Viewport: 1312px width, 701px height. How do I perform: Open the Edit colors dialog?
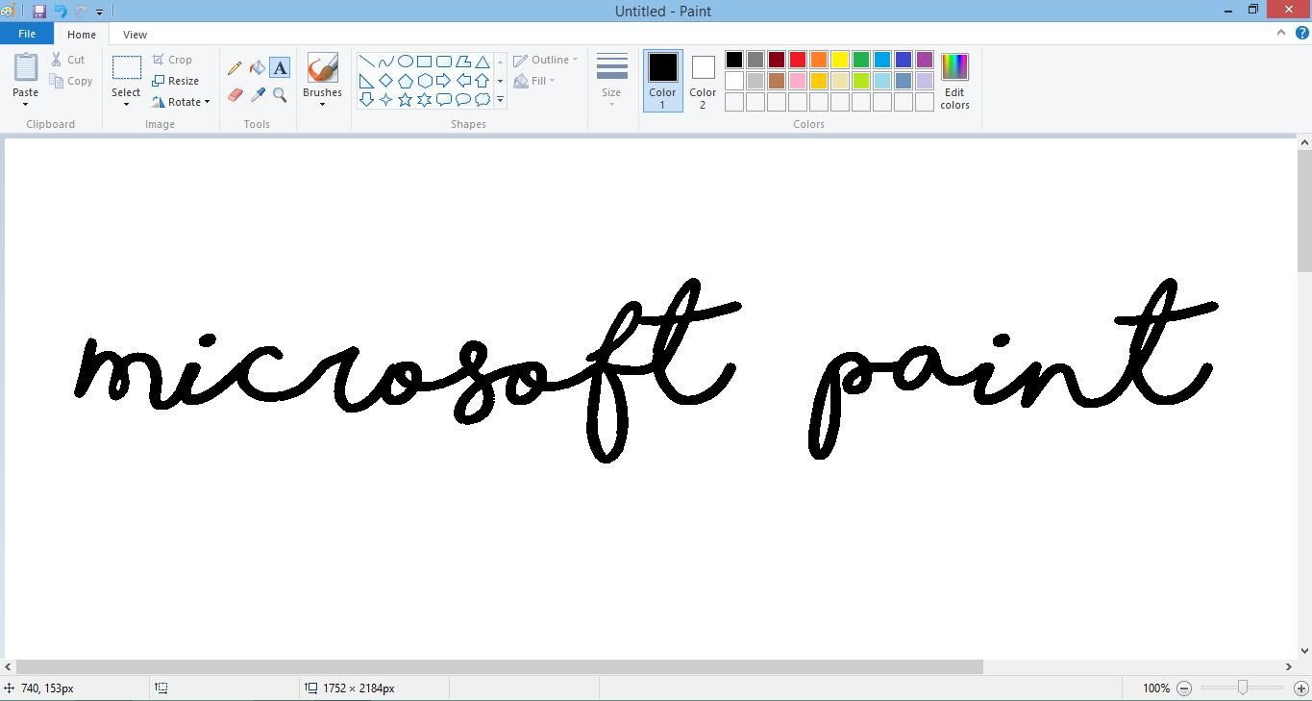[x=954, y=82]
